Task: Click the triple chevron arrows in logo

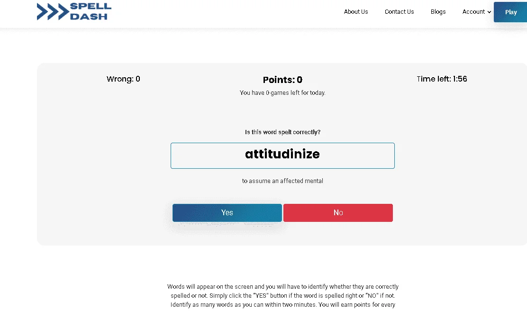Action: coord(53,12)
